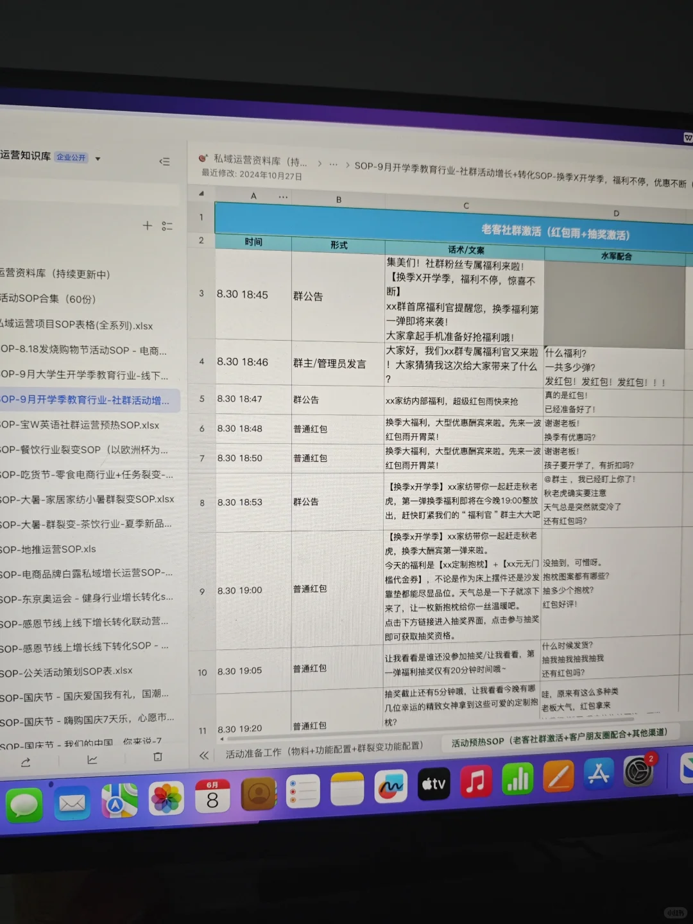Open the sort and filter icon in the sidebar
693x924 pixels.
pos(167,226)
